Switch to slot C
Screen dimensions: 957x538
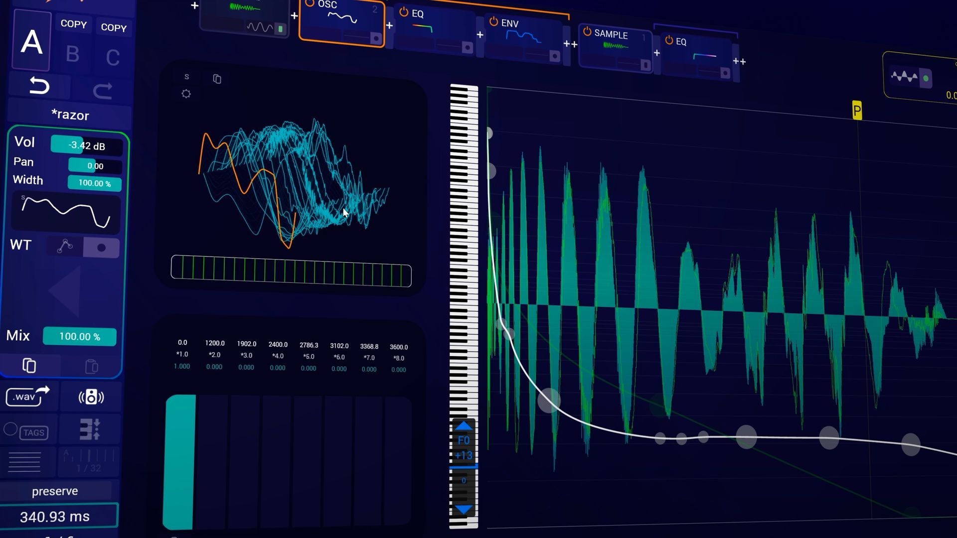click(x=113, y=58)
